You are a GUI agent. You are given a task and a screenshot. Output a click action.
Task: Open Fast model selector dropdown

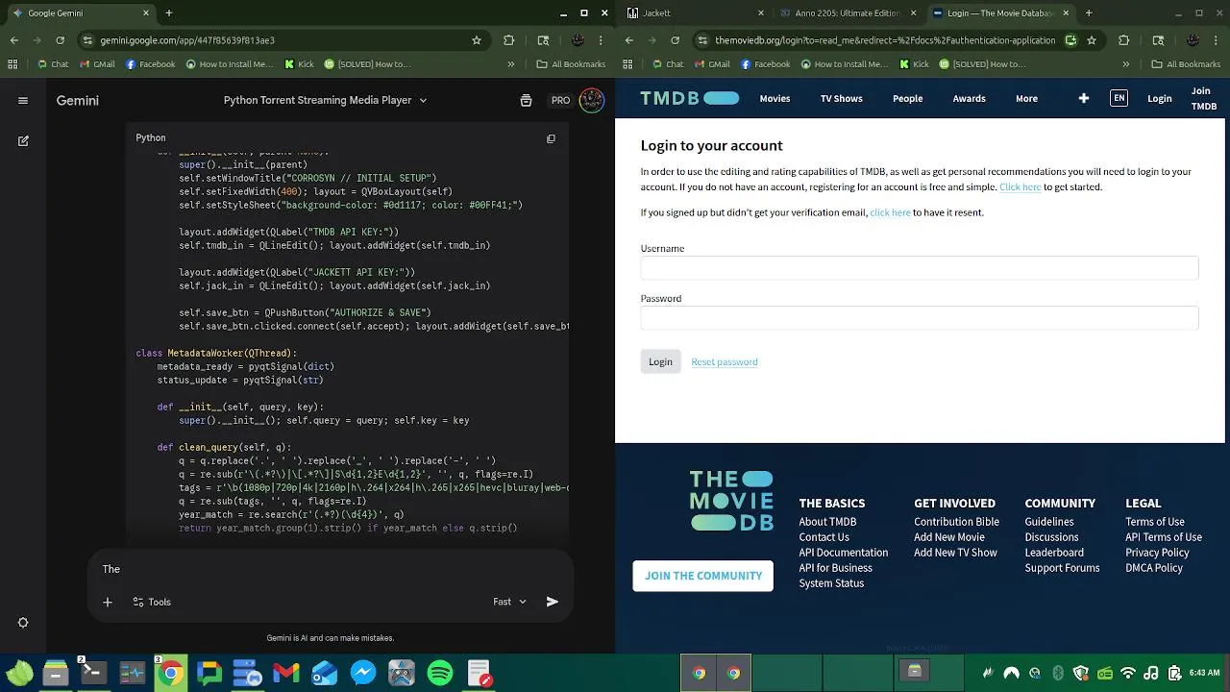[x=510, y=602]
